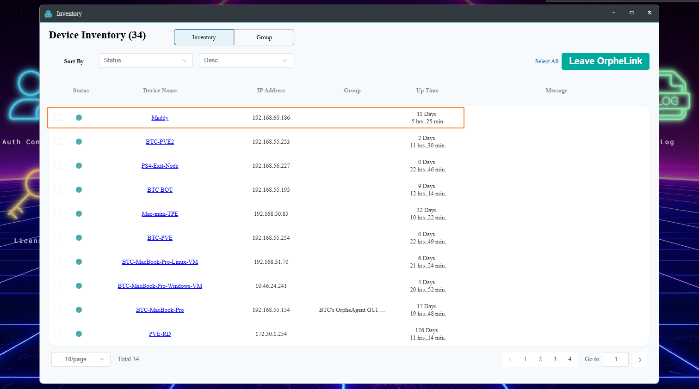
Task: Switch to the Group tab
Action: click(264, 37)
